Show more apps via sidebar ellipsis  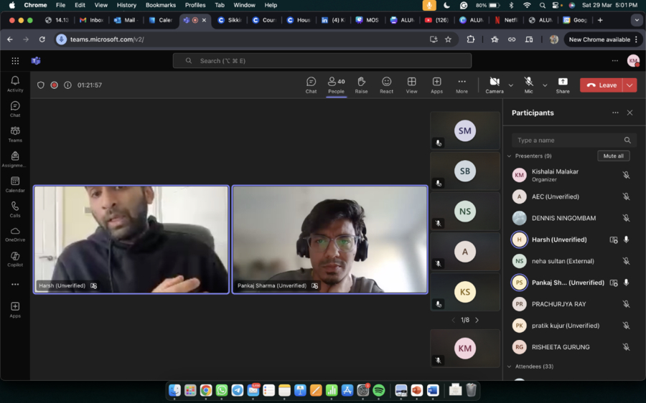(15, 285)
